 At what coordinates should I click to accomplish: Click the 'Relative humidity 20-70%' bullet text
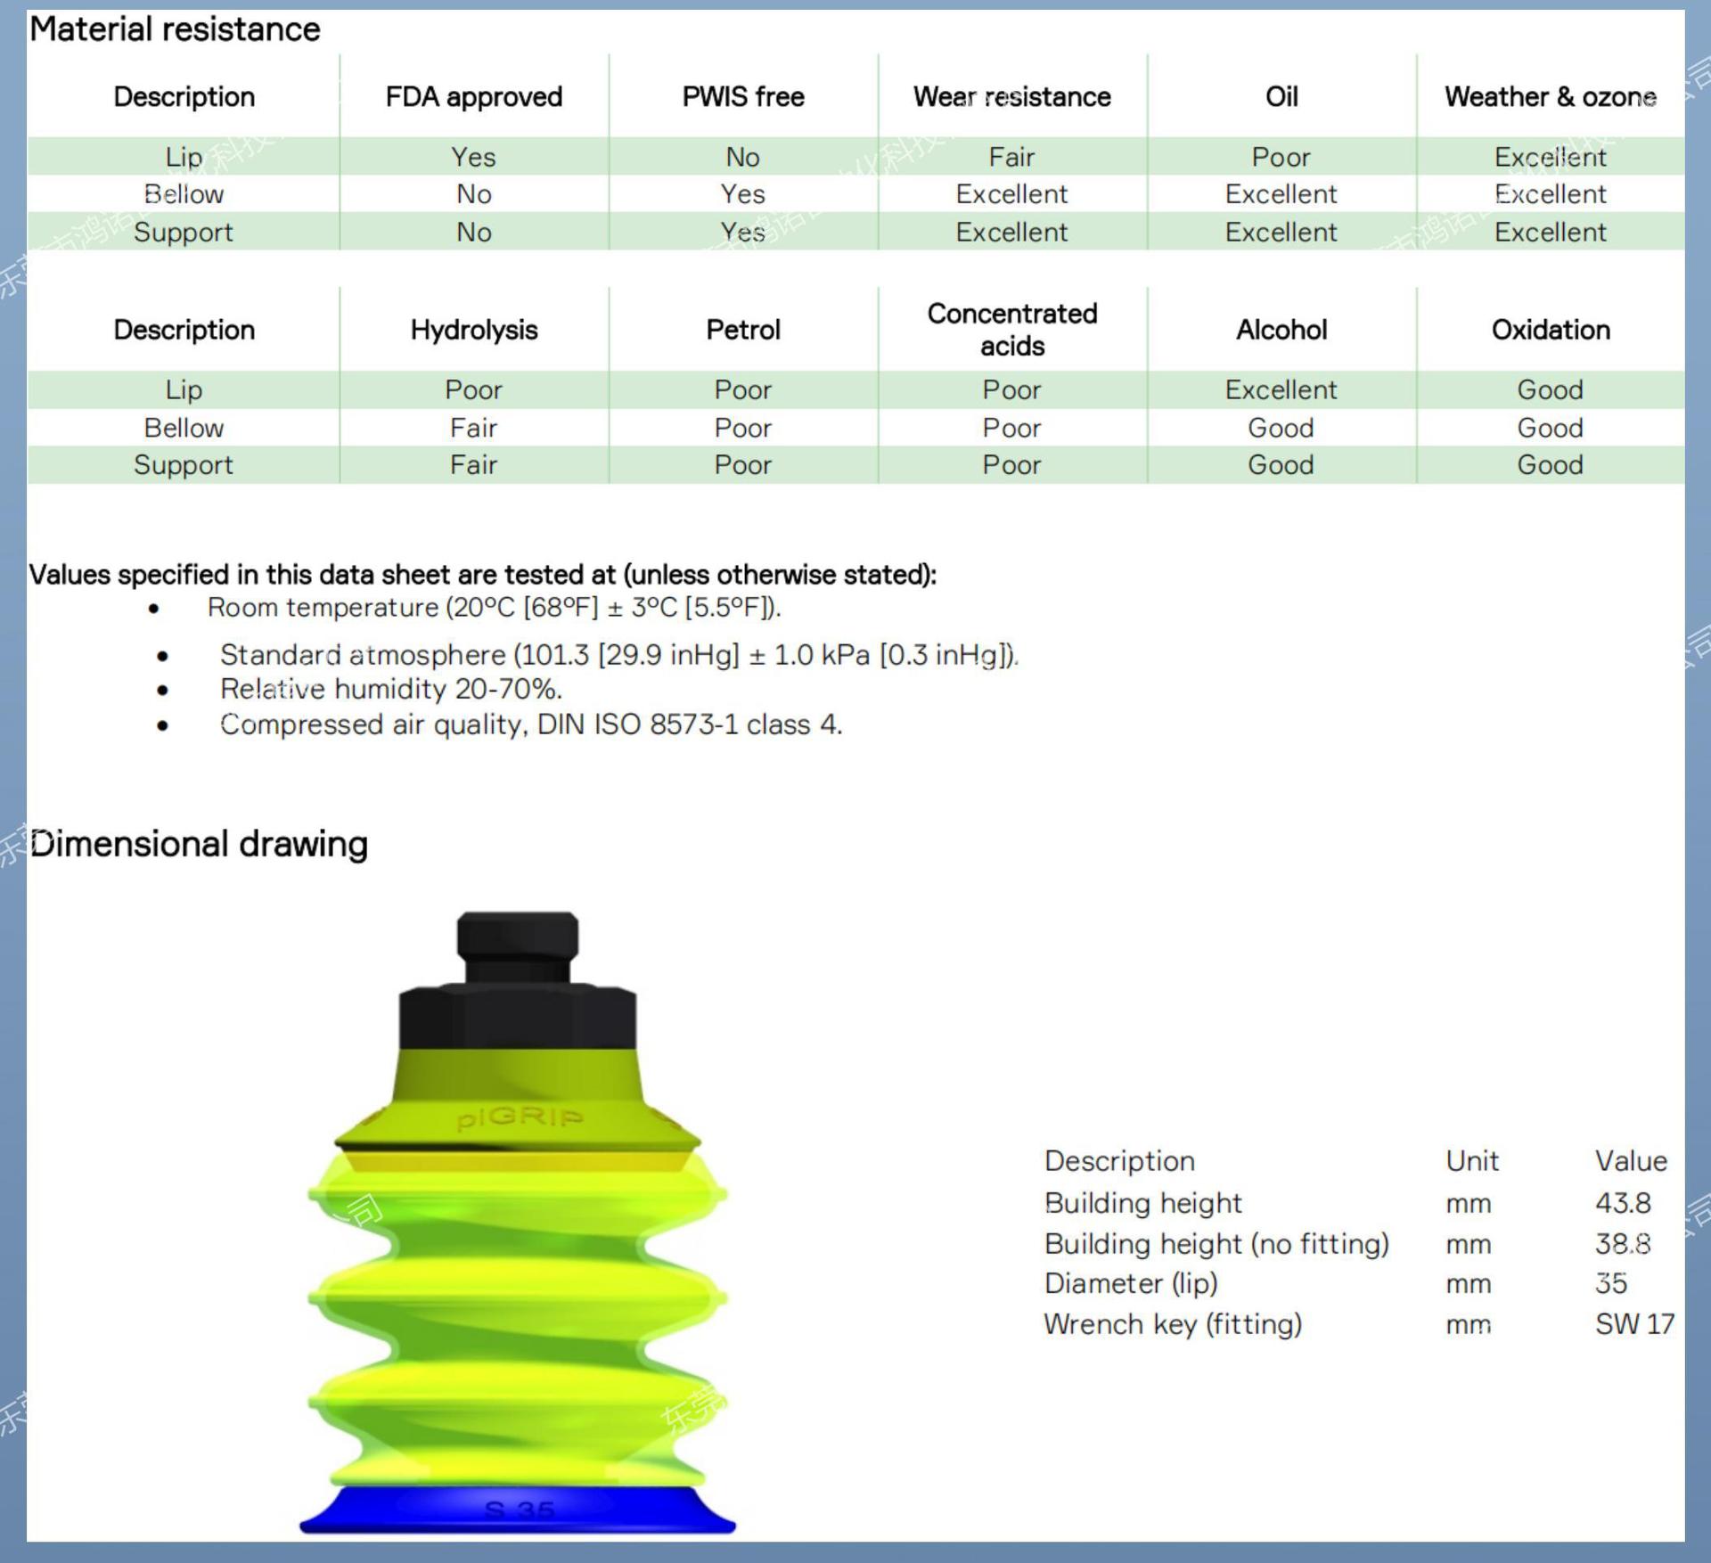pos(390,689)
